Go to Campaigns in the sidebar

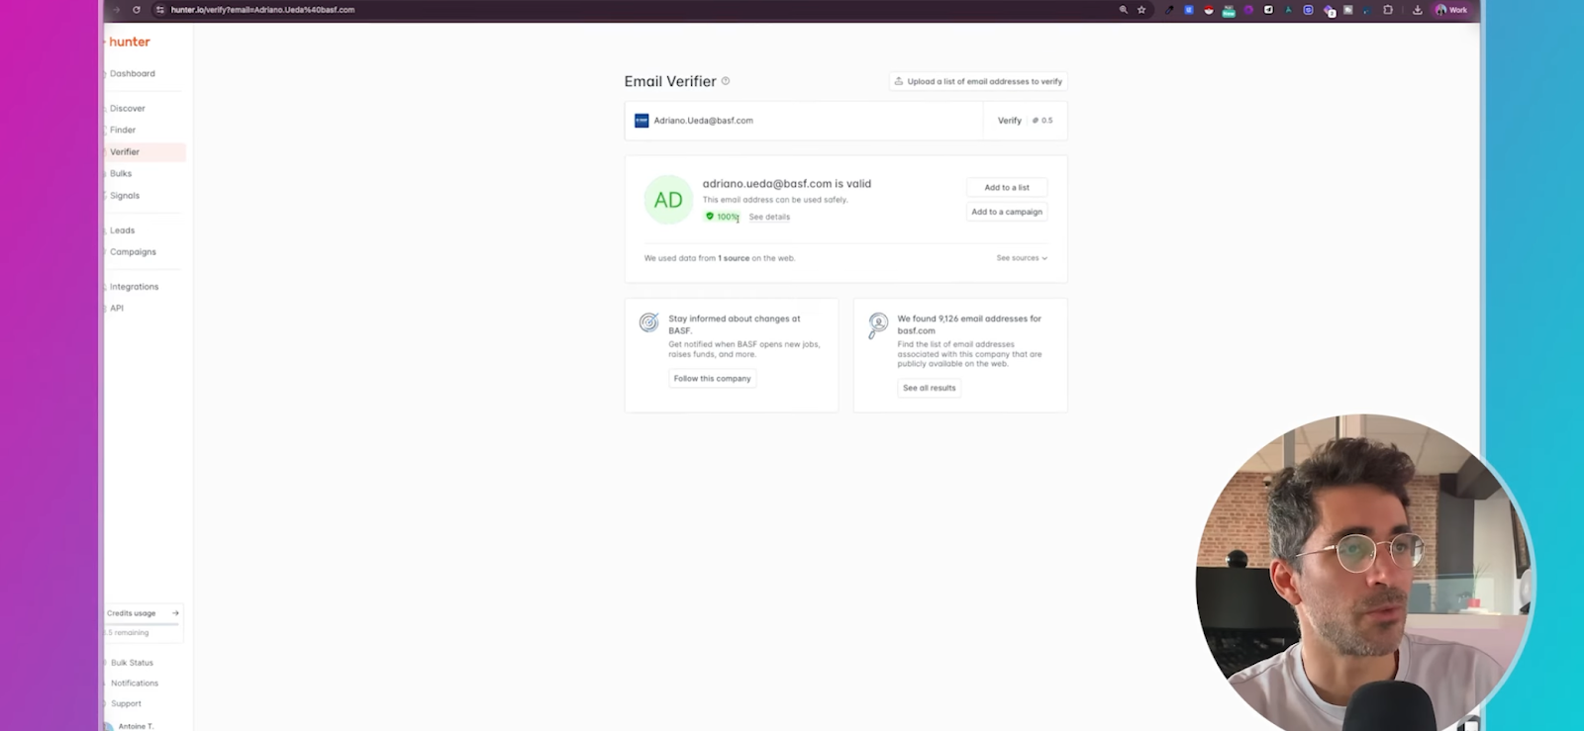[x=133, y=251]
